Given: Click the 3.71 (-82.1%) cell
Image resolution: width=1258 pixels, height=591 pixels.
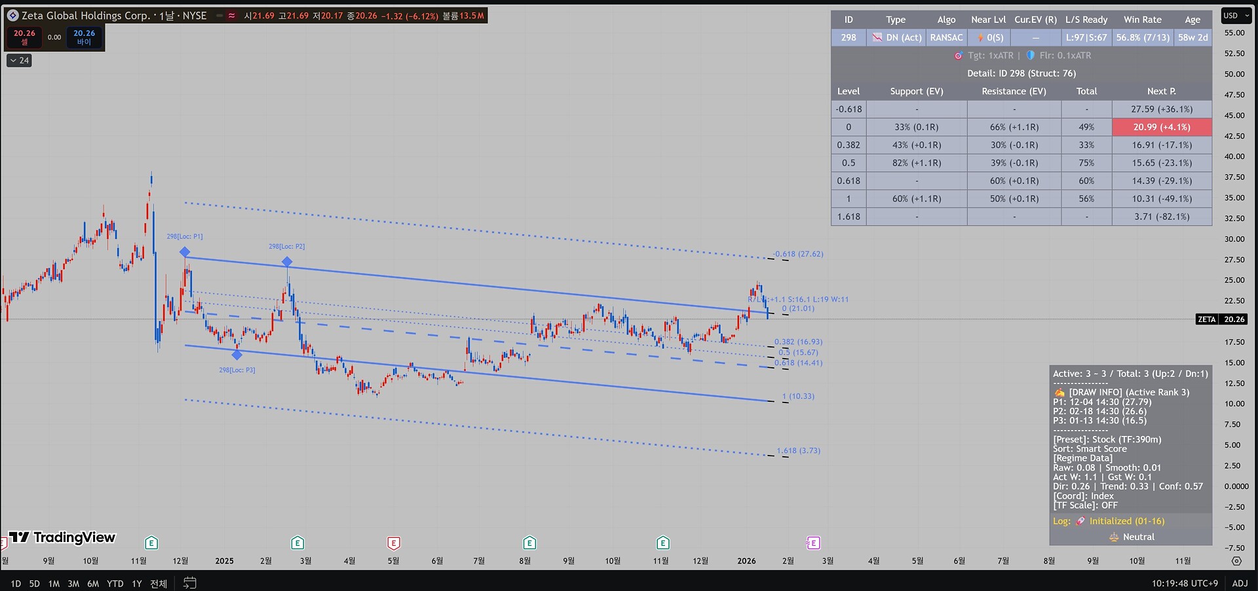Looking at the screenshot, I should [1162, 217].
